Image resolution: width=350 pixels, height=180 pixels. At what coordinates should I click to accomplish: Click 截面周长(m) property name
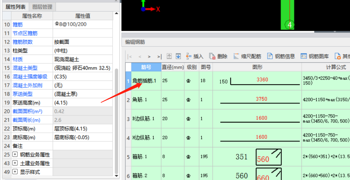(x=26, y=120)
